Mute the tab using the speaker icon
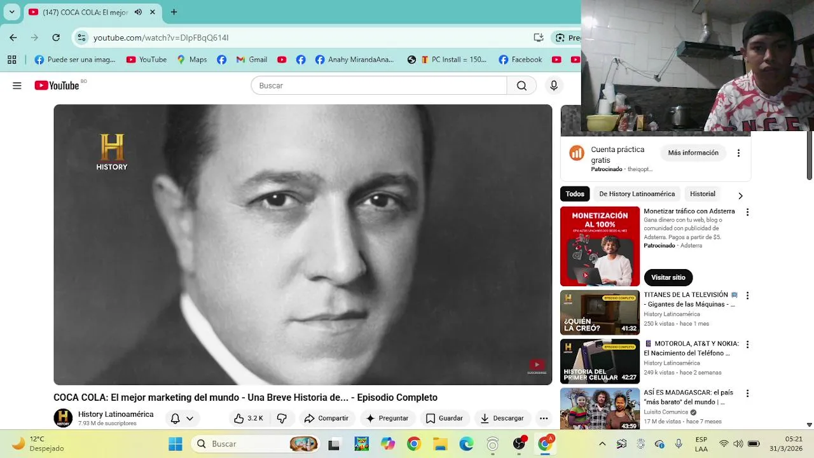The width and height of the screenshot is (814, 458). (138, 12)
